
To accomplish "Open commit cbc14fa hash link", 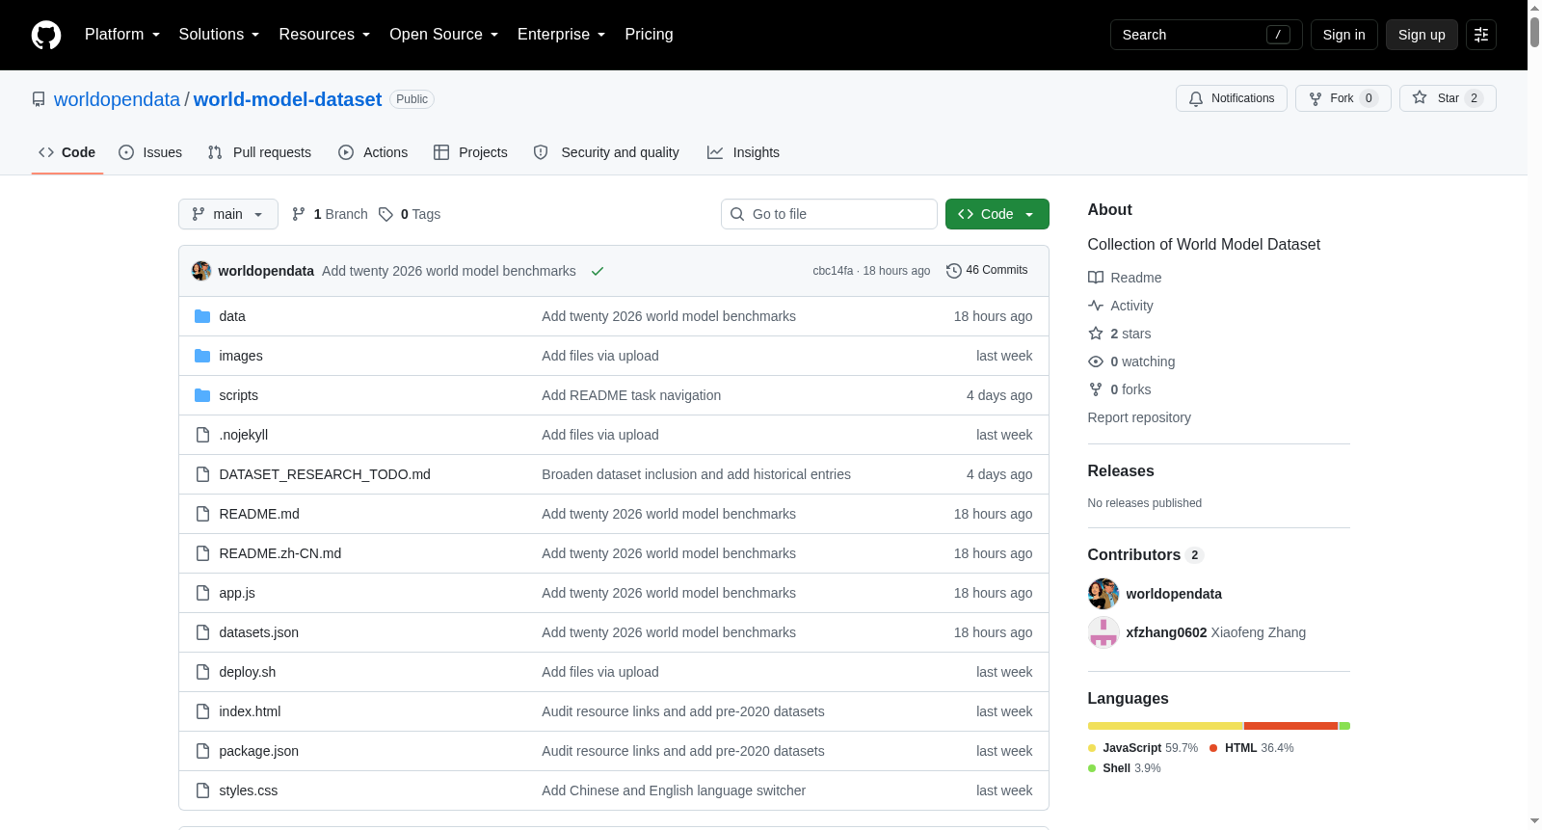I will pyautogui.click(x=833, y=271).
